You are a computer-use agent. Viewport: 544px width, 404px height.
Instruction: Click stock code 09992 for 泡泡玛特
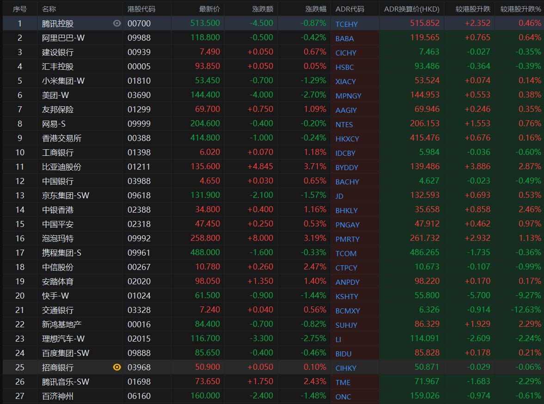(139, 239)
